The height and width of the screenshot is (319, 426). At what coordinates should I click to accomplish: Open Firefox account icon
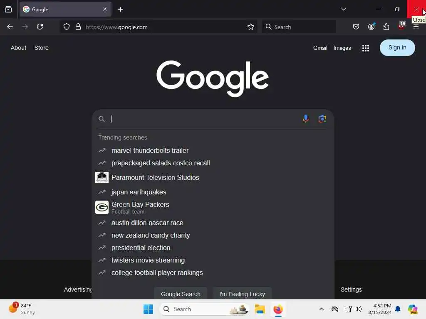click(x=371, y=27)
